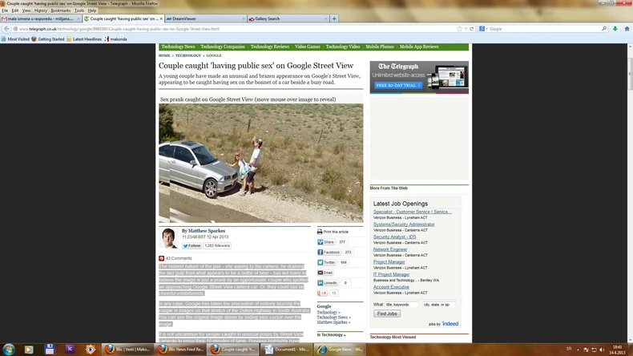Click the Systems/Security Administrator job link

coord(404,225)
